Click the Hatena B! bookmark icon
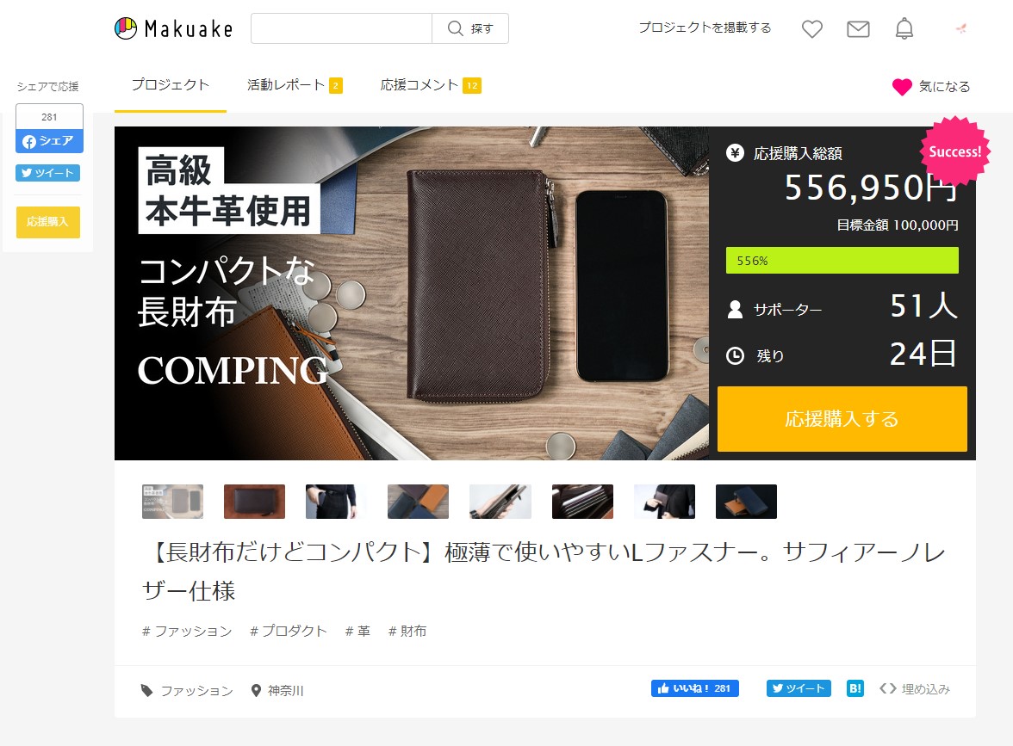 [x=855, y=688]
